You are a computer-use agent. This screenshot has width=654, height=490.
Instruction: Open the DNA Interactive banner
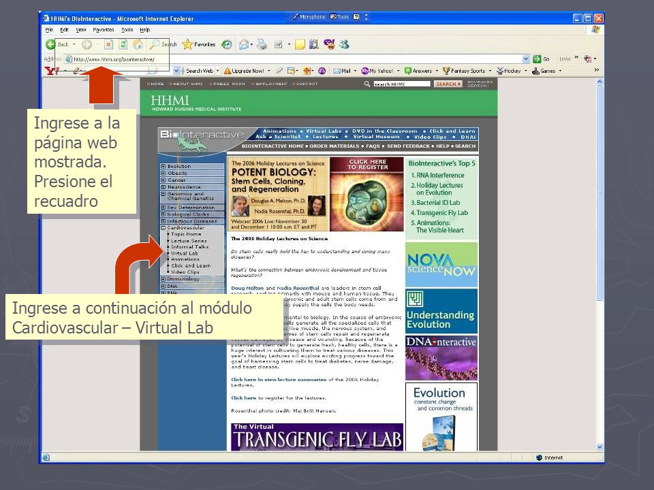tap(441, 358)
